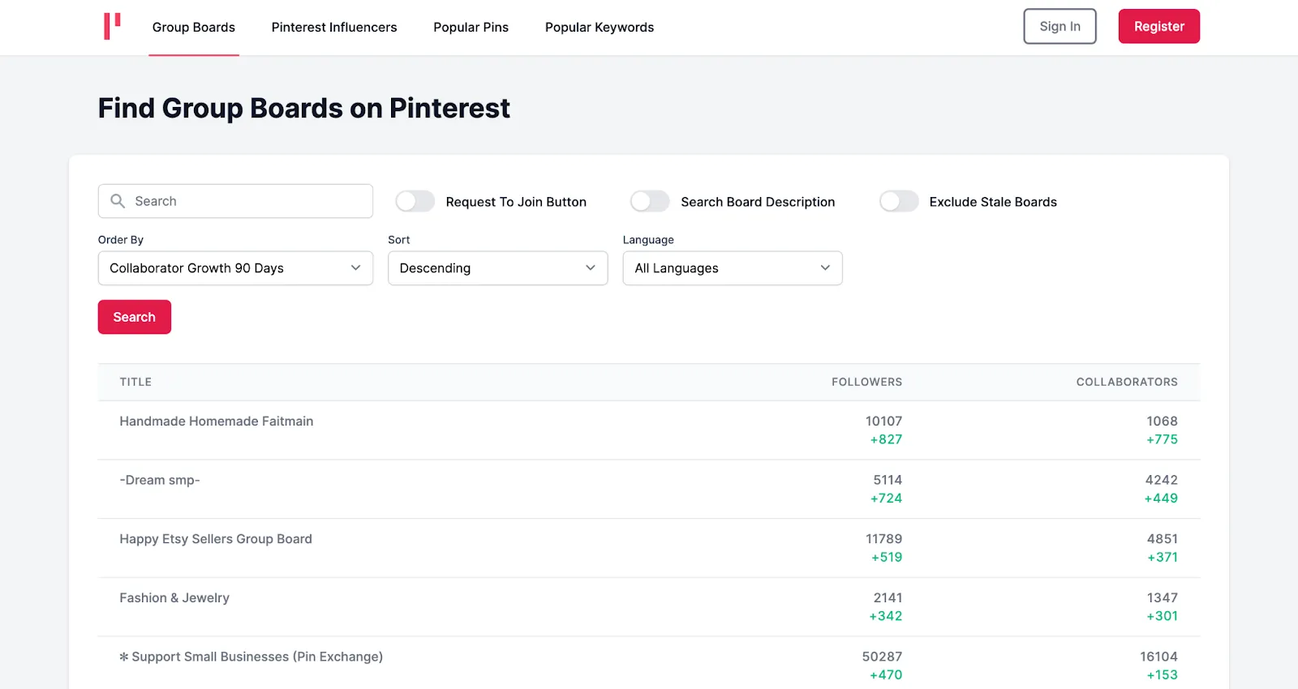Click follower count 2141

click(888, 598)
